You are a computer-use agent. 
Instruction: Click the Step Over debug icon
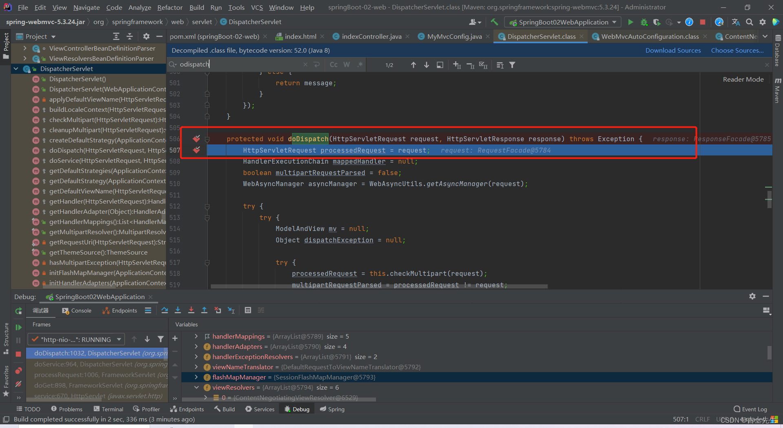tap(164, 310)
